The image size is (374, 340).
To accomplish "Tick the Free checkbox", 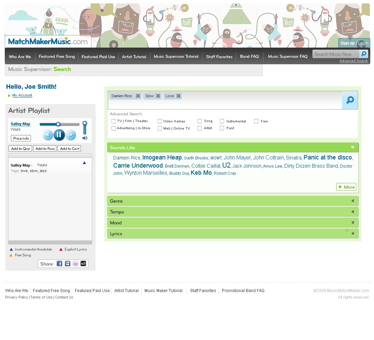I will click(x=256, y=121).
